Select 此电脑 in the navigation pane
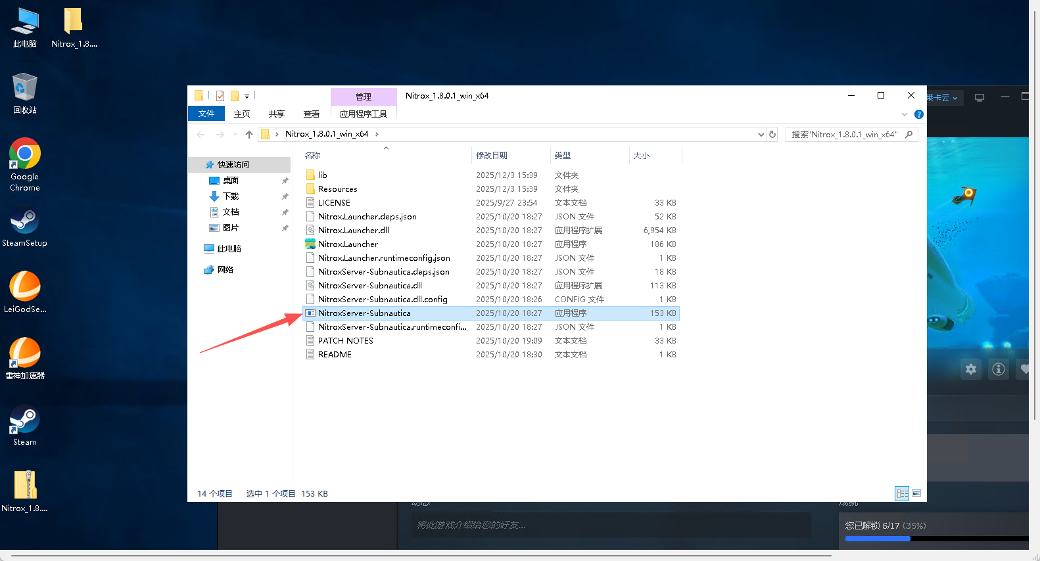This screenshot has height=561, width=1040. [x=229, y=249]
